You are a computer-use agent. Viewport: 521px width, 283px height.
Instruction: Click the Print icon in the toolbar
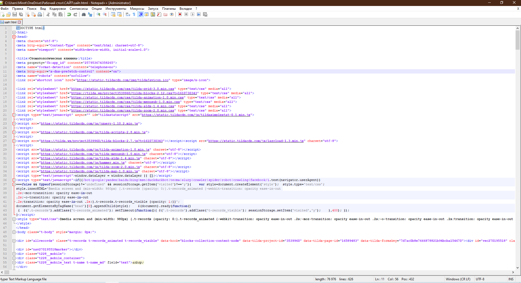click(40, 14)
